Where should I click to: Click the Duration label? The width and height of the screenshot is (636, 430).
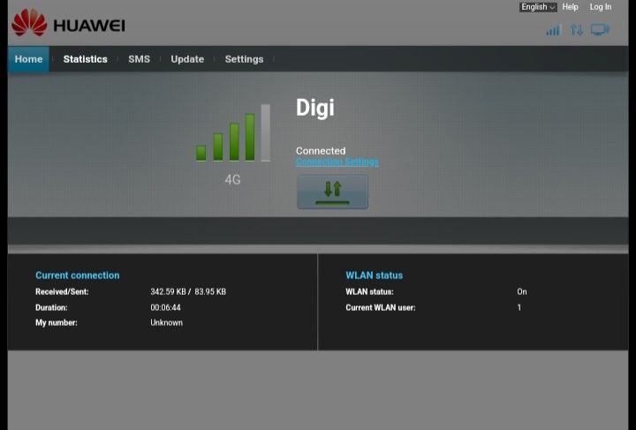point(51,307)
